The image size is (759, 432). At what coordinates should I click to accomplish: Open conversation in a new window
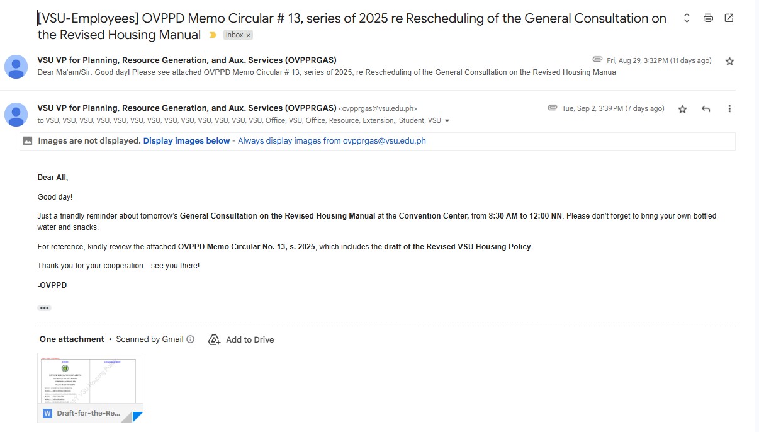(729, 18)
